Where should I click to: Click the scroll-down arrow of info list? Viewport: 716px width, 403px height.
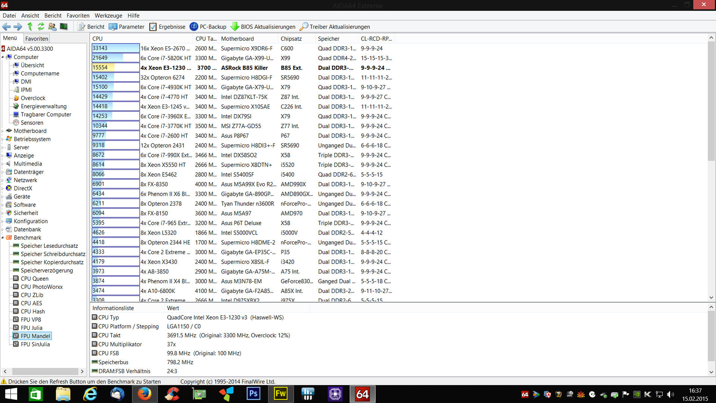[711, 372]
